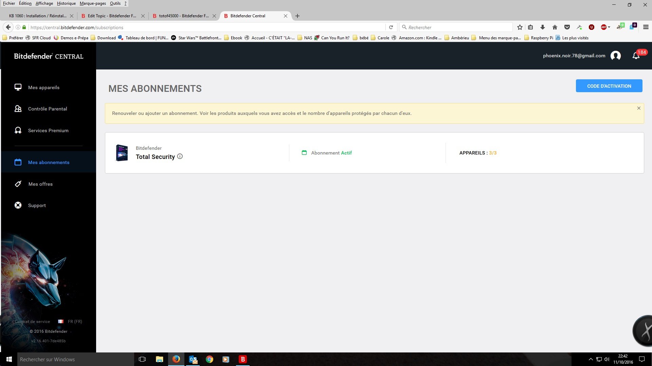Switch to KB 1060 Installation tab
The height and width of the screenshot is (366, 652).
pyautogui.click(x=38, y=16)
